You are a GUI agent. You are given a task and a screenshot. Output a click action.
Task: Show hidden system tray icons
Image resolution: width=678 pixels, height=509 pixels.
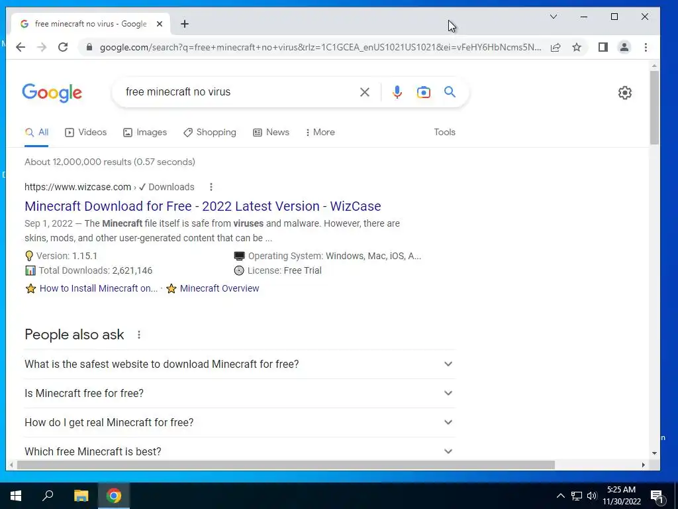click(x=560, y=496)
